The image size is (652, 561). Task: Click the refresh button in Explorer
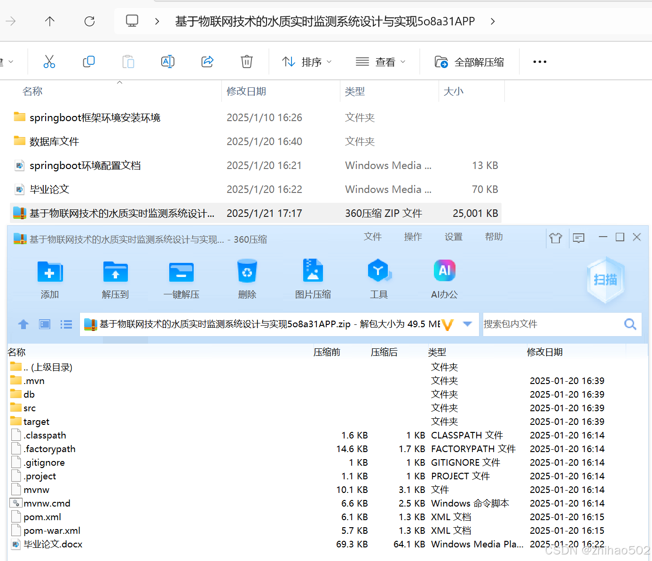tap(89, 21)
